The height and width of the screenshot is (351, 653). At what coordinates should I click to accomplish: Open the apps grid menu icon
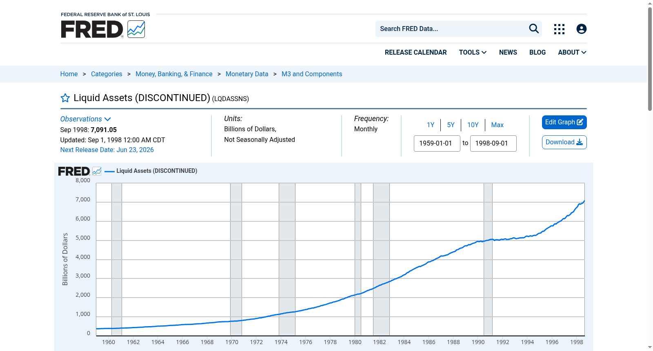(559, 29)
